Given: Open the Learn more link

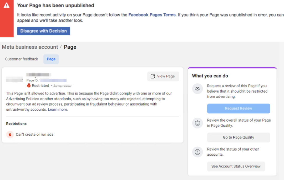Looking at the screenshot, I should (x=58, y=110).
